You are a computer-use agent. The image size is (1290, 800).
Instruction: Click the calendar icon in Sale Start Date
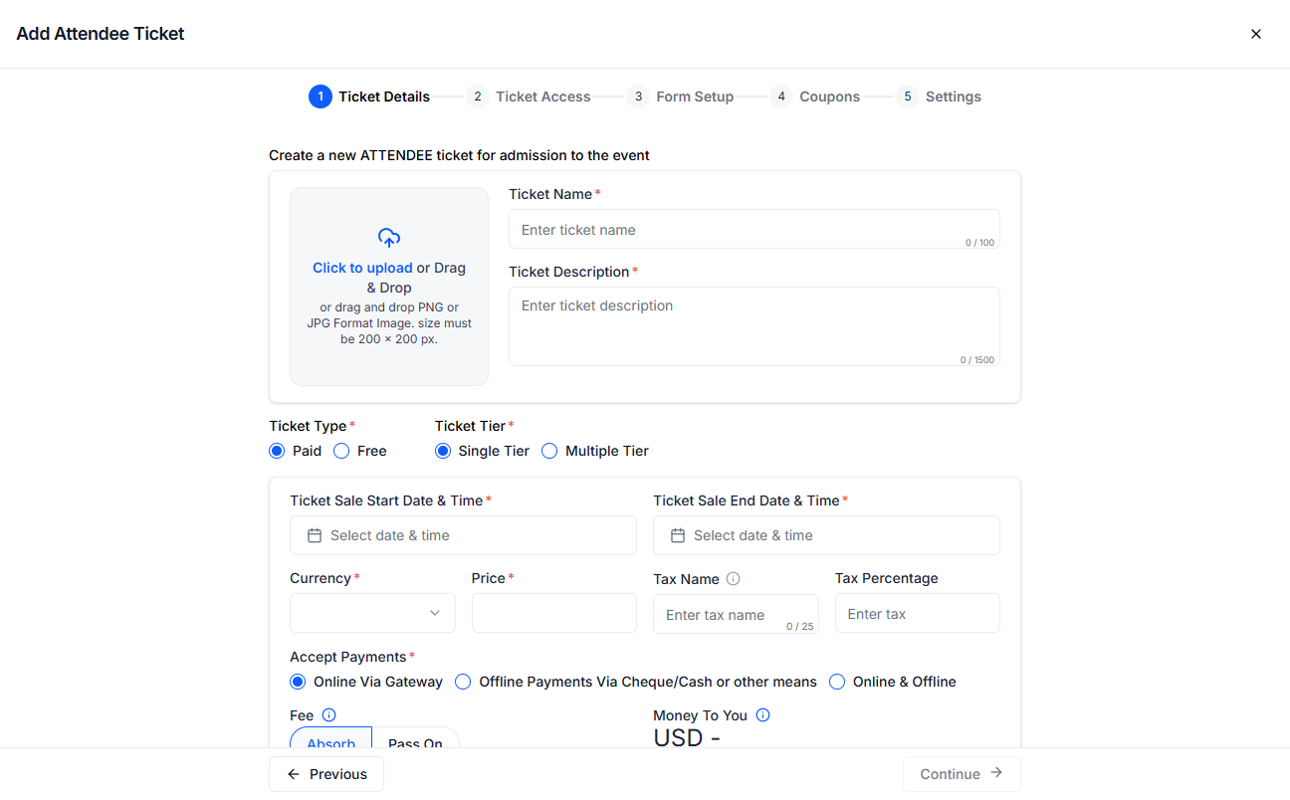tap(315, 535)
